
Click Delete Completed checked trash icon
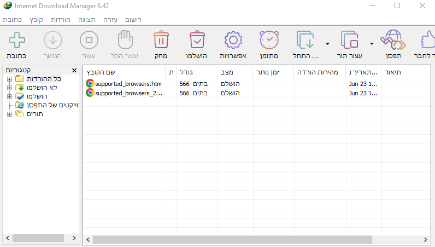(197, 40)
